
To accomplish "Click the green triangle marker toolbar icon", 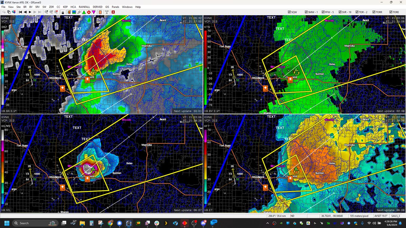I will point(84,12).
